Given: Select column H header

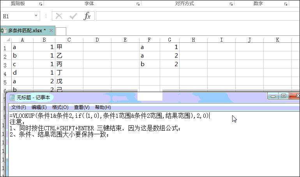Looking at the screenshot, I should 193,40.
